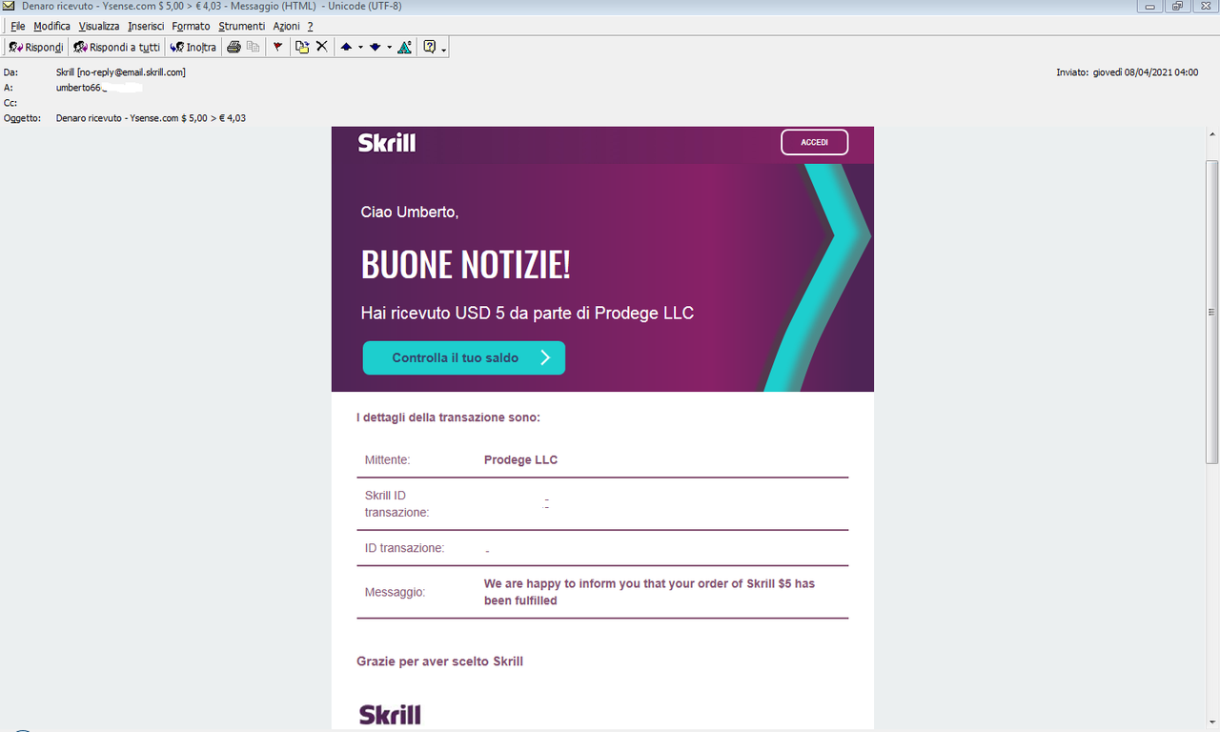Click sender address no-reply@email.skrill.com

coord(132,72)
